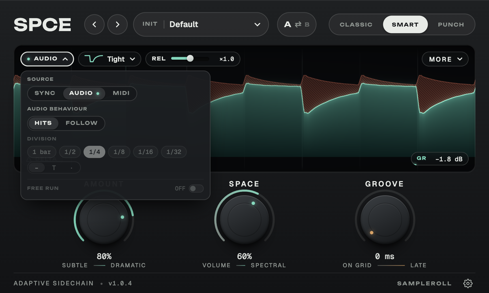Choose HITS audio behaviour
Viewport: 489px width, 293px height.
pos(43,123)
